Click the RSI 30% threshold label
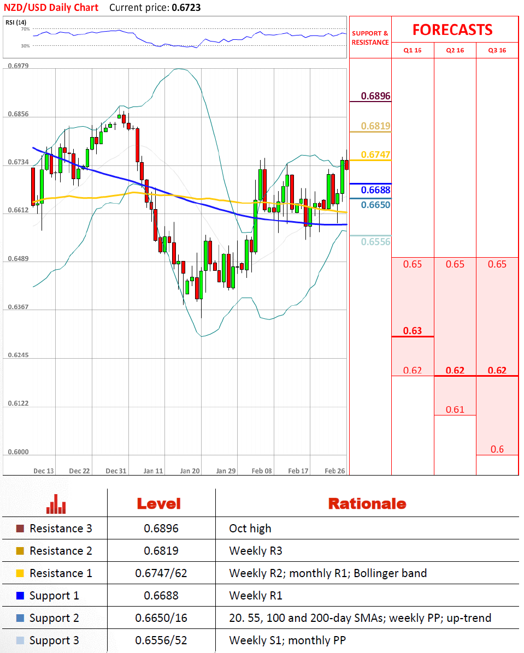 (26, 46)
